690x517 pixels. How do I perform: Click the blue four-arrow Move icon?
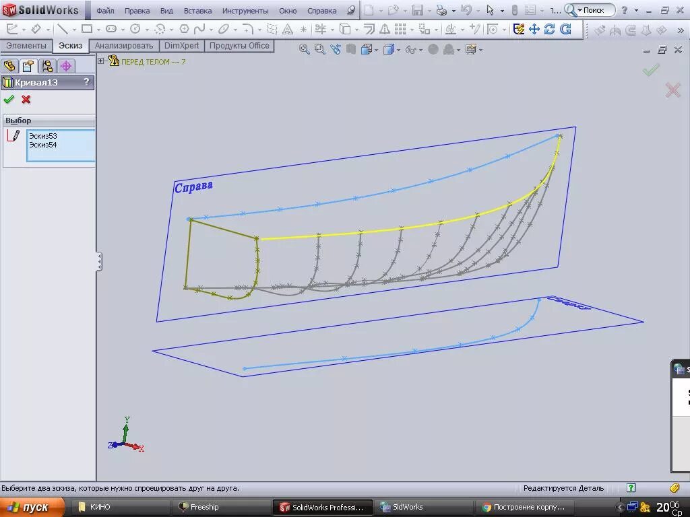click(x=534, y=29)
